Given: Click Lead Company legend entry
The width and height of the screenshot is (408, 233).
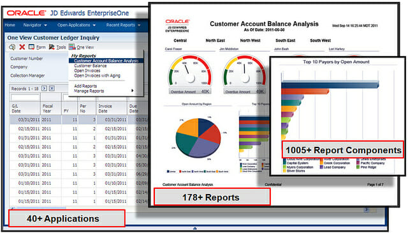Looking at the screenshot, I should [333, 167].
